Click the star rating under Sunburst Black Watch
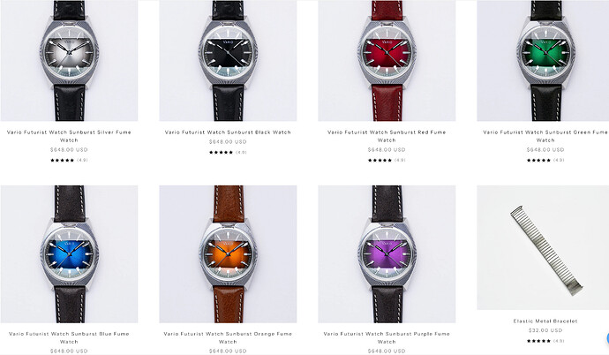The image size is (609, 355). 228,152
